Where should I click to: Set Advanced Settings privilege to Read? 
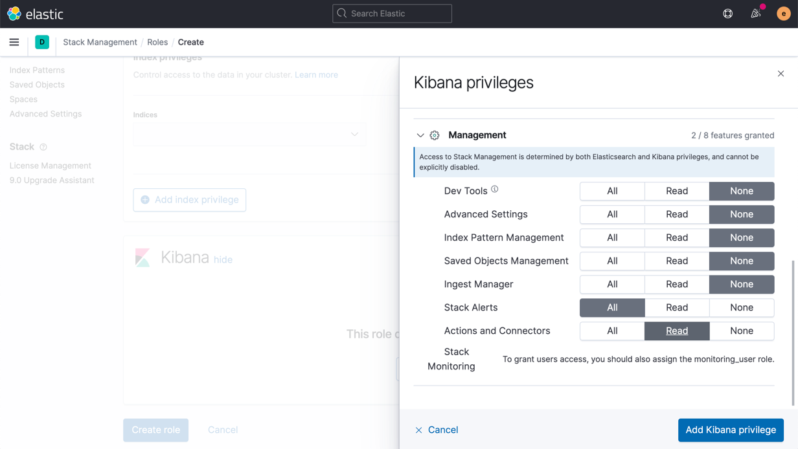pyautogui.click(x=677, y=214)
